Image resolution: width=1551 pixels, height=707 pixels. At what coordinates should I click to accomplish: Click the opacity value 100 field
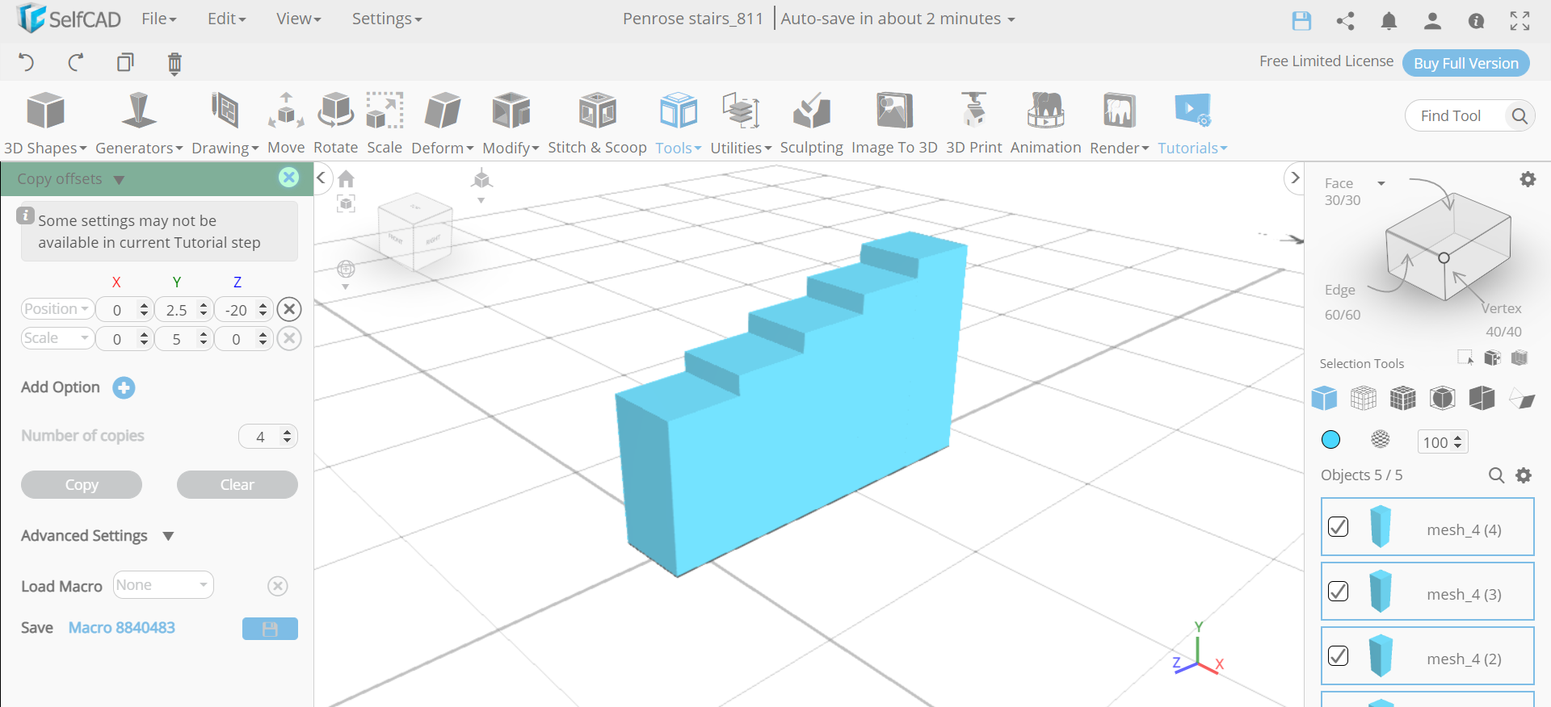click(x=1442, y=441)
